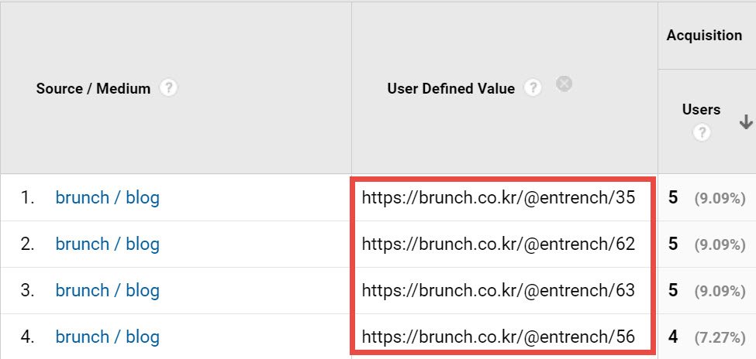756x359 pixels.
Task: Click the brunch / blog link in row 4
Action: [107, 337]
